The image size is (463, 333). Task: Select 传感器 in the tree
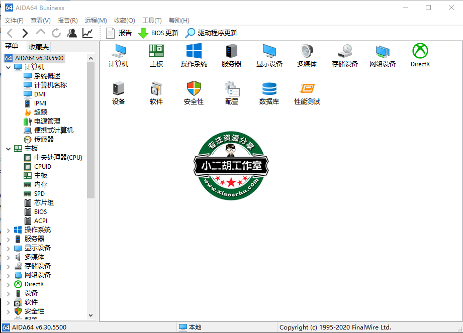(x=44, y=139)
